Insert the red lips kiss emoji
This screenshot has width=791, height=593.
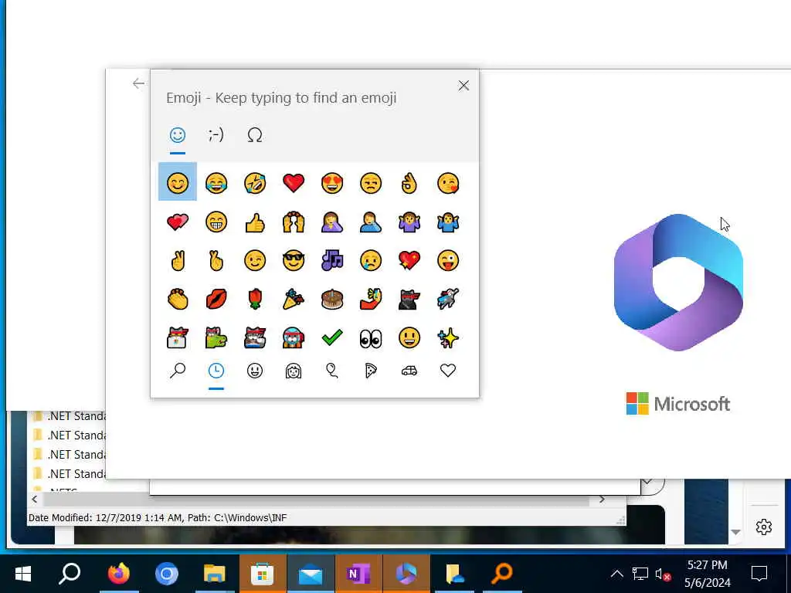pyautogui.click(x=216, y=300)
